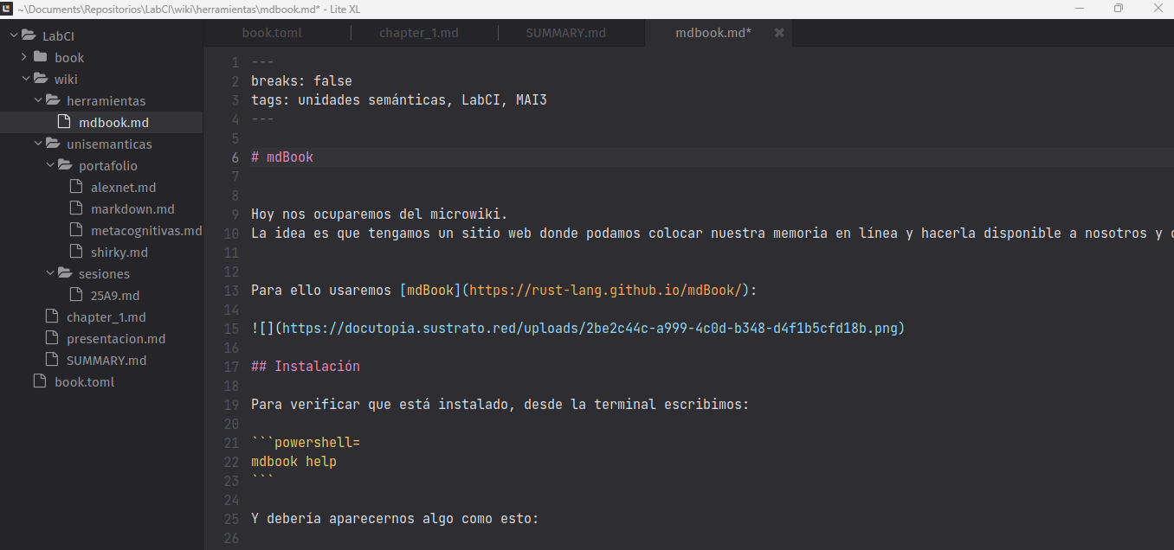The image size is (1174, 550).
Task: Click the LabCI root folder icon
Action: coord(29,35)
